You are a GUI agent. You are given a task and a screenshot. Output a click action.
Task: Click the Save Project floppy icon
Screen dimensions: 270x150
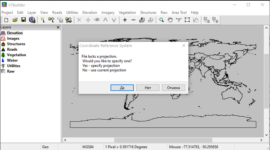click(24, 20)
